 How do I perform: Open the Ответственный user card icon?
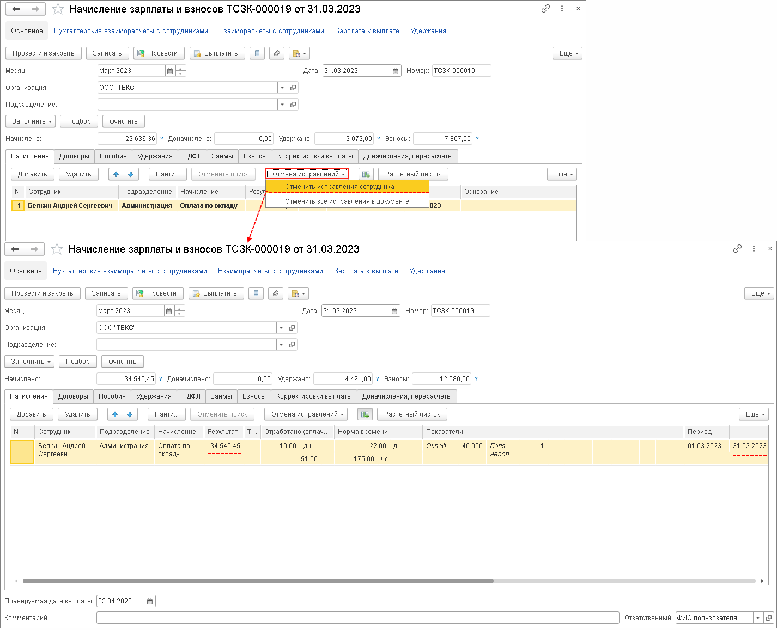768,618
